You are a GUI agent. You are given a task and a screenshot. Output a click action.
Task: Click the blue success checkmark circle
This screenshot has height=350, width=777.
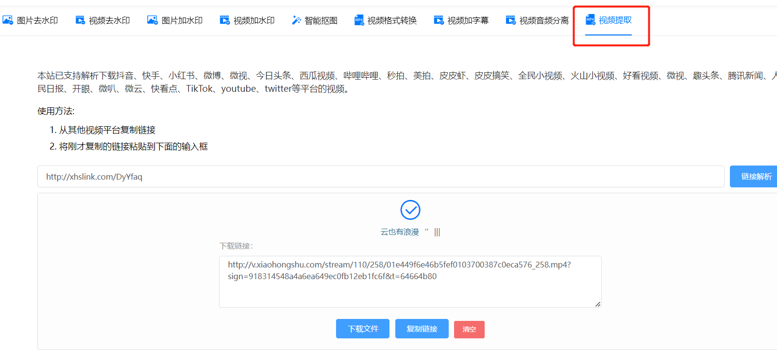[x=410, y=210]
